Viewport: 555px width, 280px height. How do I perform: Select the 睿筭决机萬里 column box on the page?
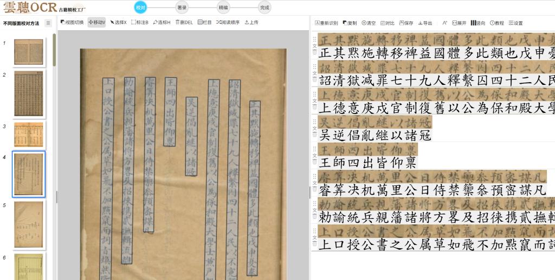[150, 154]
